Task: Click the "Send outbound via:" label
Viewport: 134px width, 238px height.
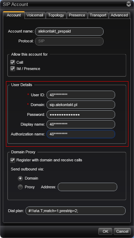Action: tap(27, 169)
